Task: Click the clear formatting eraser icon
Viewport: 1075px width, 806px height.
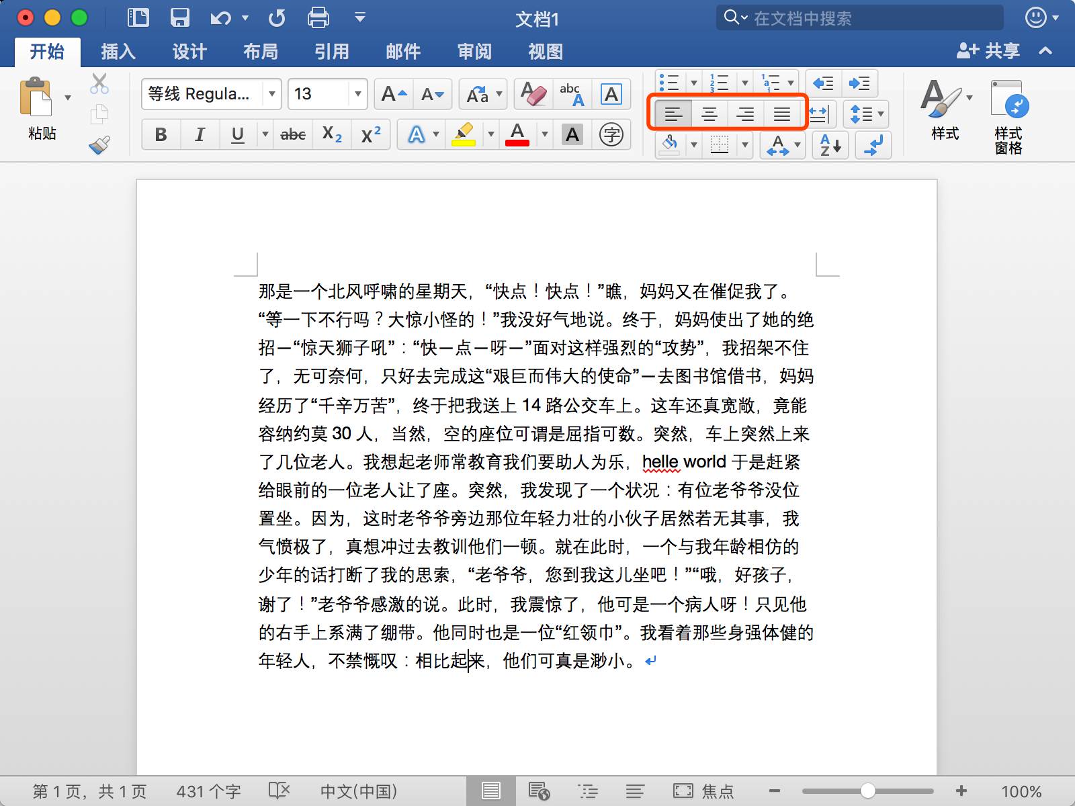Action: 533,94
